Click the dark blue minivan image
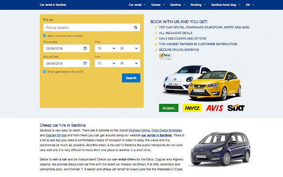This screenshot has width=283, height=177. point(221,149)
